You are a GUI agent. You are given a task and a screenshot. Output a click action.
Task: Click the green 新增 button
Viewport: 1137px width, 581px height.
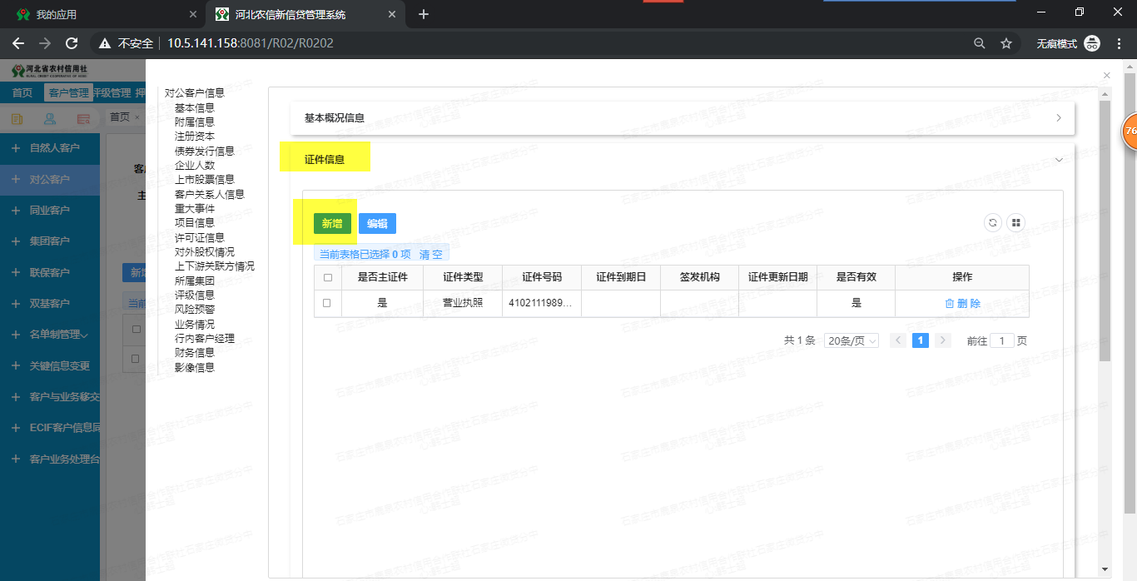tap(331, 223)
